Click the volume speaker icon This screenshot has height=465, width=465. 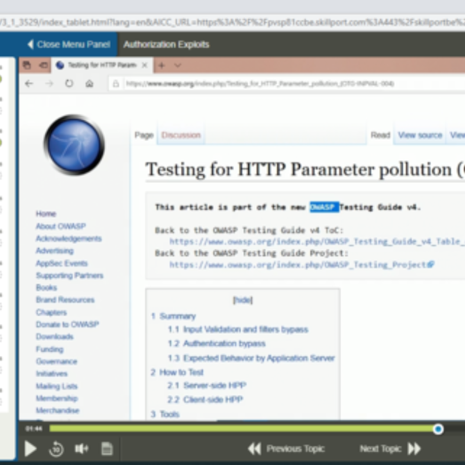pos(81,448)
